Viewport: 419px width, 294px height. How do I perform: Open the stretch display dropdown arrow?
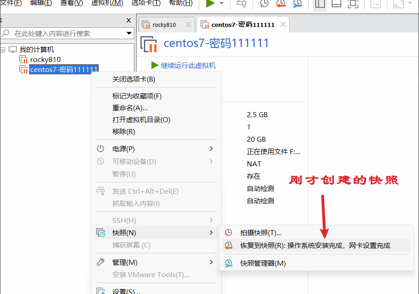tap(410, 3)
